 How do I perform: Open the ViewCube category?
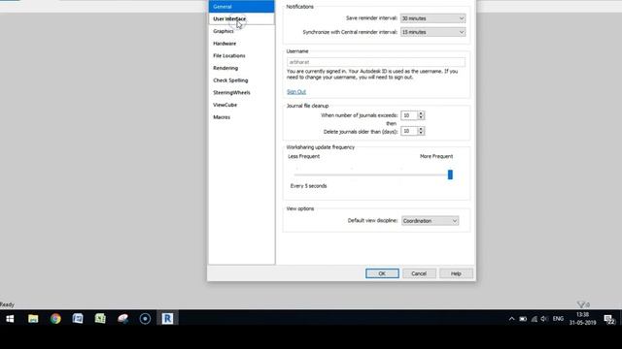(x=242, y=105)
